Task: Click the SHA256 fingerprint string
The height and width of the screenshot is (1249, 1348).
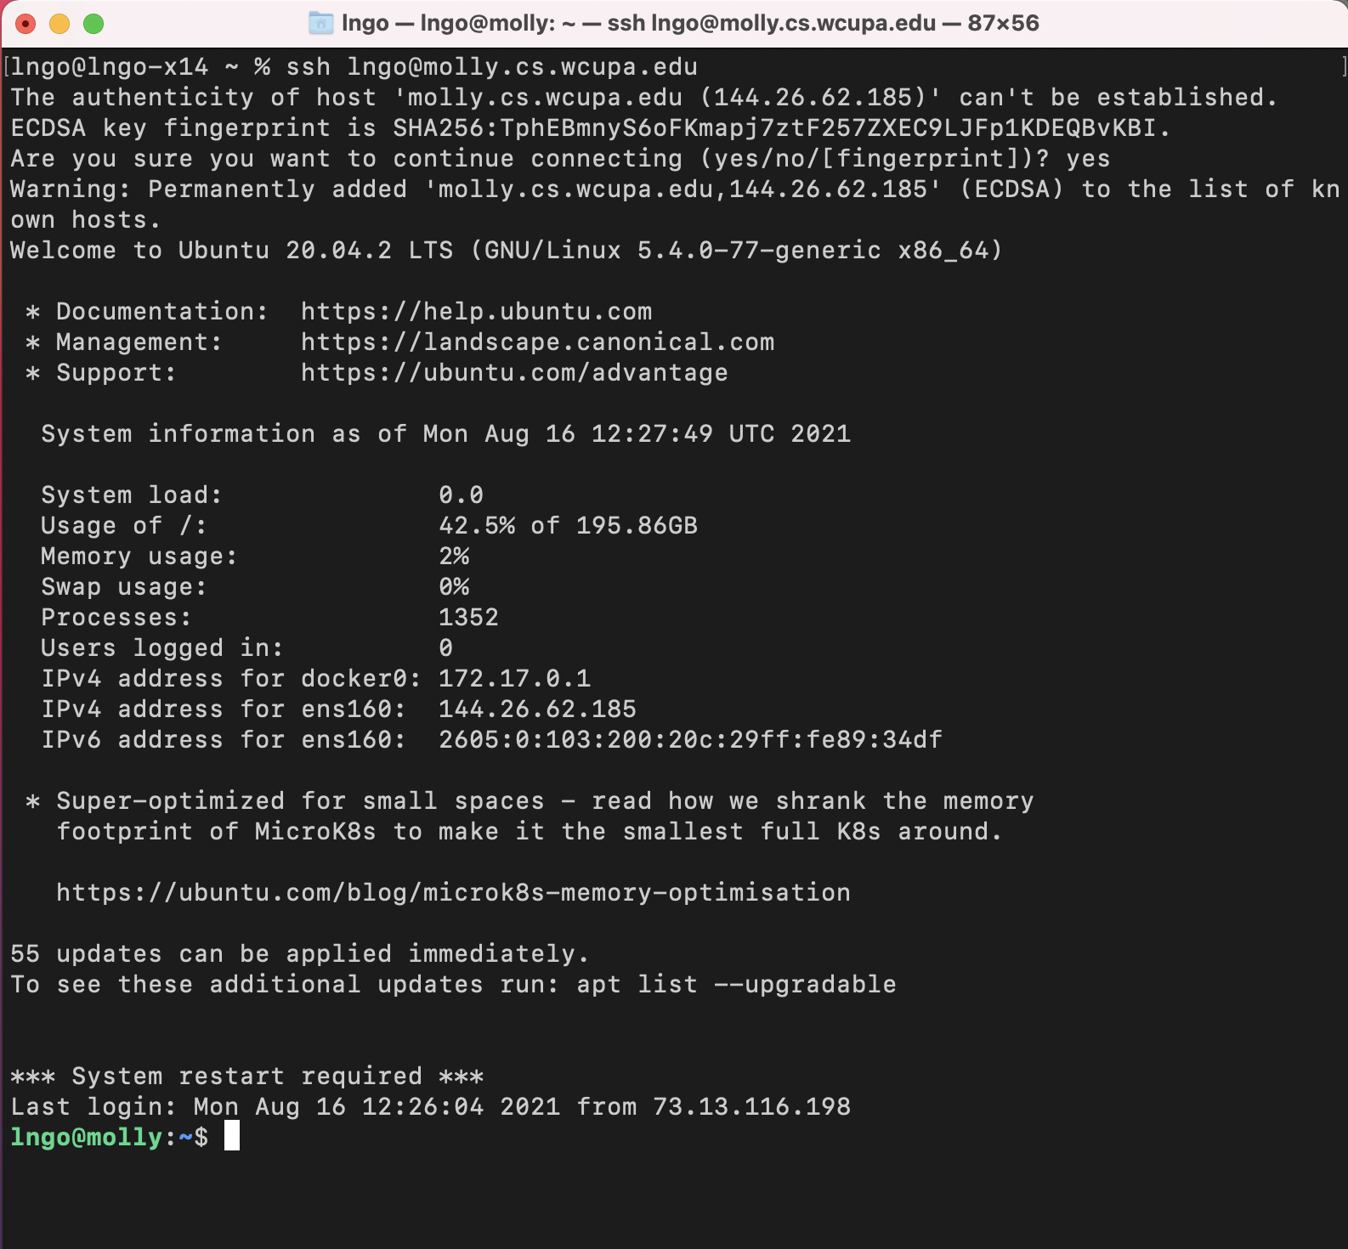Action: pyautogui.click(x=774, y=128)
